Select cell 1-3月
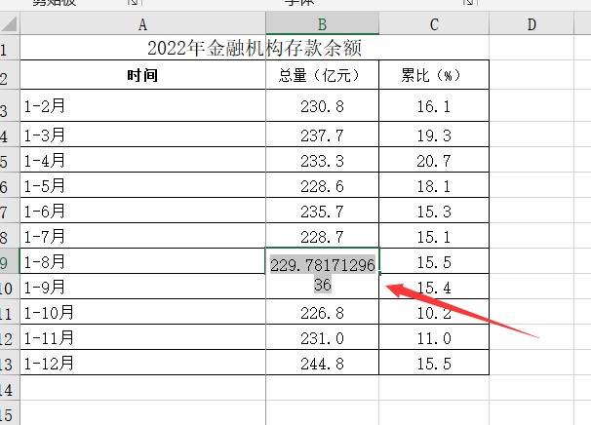The width and height of the screenshot is (591, 425). (x=142, y=135)
